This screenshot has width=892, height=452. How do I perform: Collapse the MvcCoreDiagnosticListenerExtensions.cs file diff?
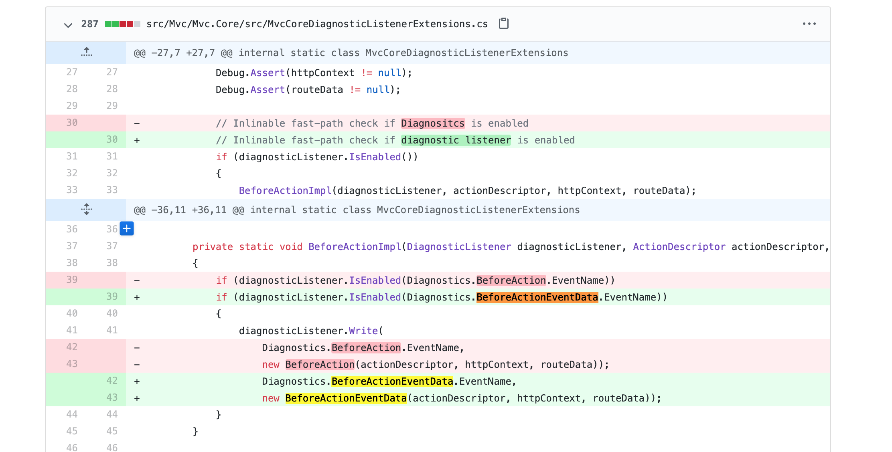click(x=68, y=24)
